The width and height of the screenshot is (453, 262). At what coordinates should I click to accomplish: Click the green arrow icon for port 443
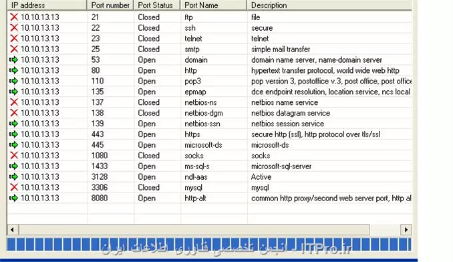pos(13,134)
